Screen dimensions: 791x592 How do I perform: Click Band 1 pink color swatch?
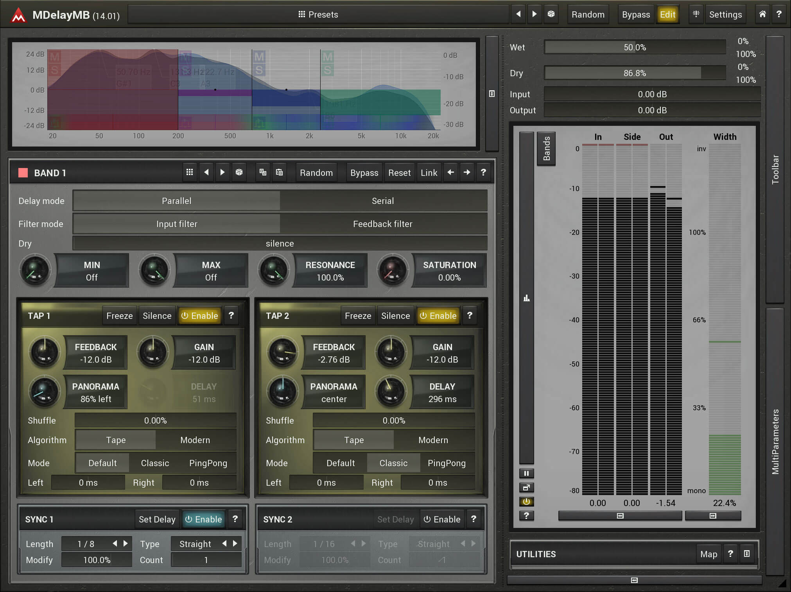pyautogui.click(x=23, y=173)
